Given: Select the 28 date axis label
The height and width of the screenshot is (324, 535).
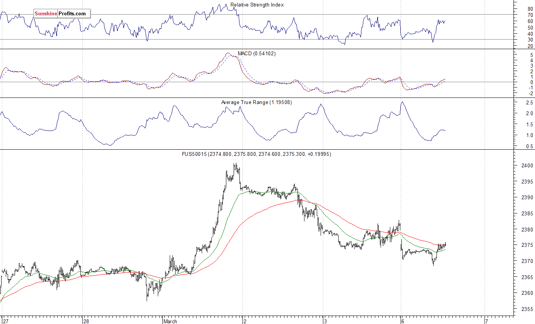Looking at the screenshot, I should coord(86,321).
